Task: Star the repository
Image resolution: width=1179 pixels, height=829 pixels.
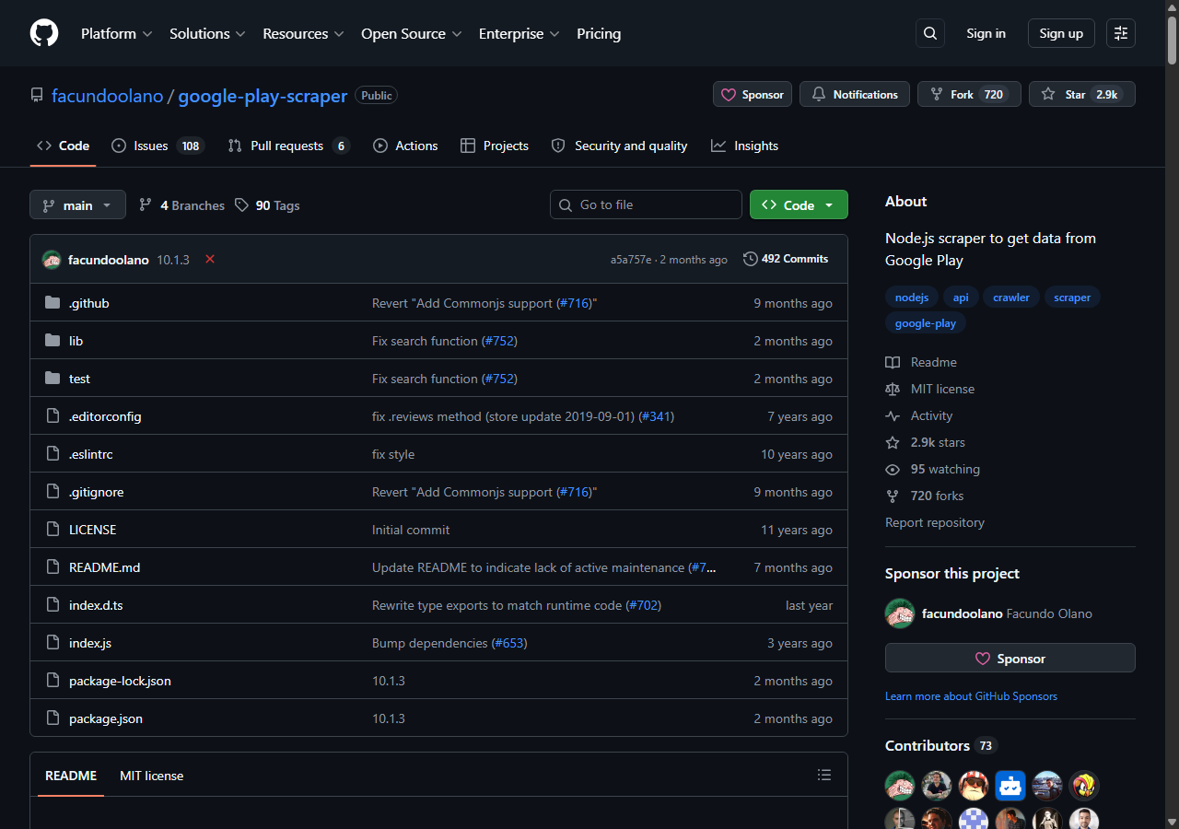Action: (x=1082, y=94)
